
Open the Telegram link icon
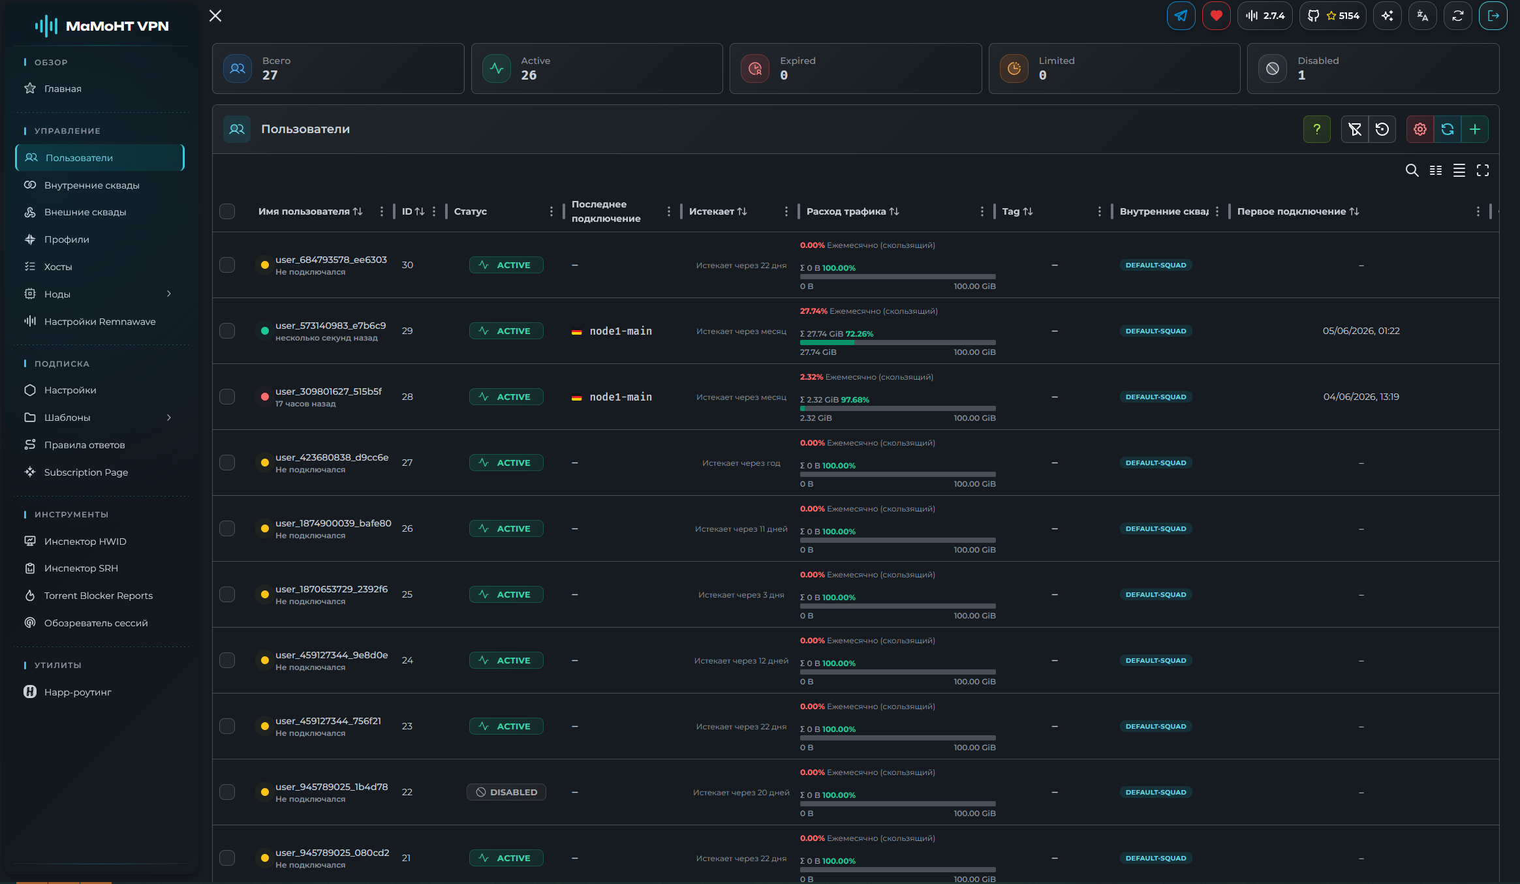pyautogui.click(x=1181, y=16)
